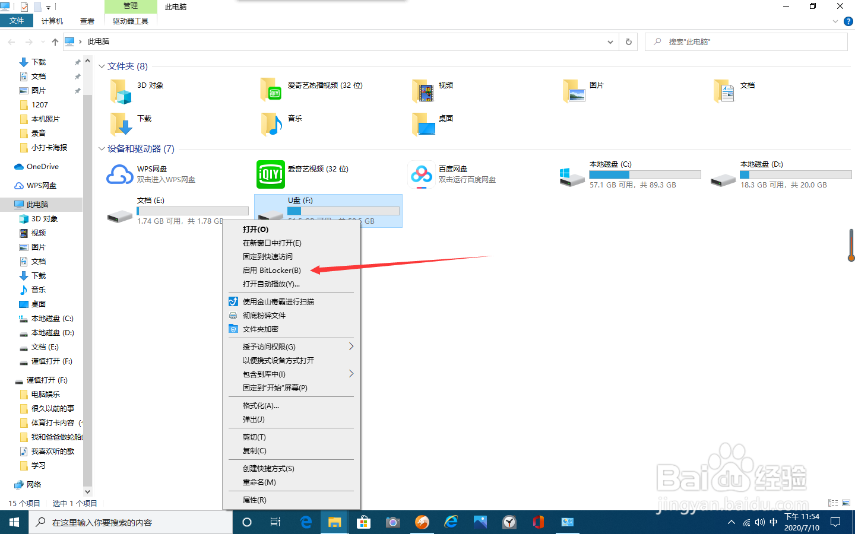Open Quick Access Toolbar customize dropdown
The image size is (855, 534).
pos(48,7)
